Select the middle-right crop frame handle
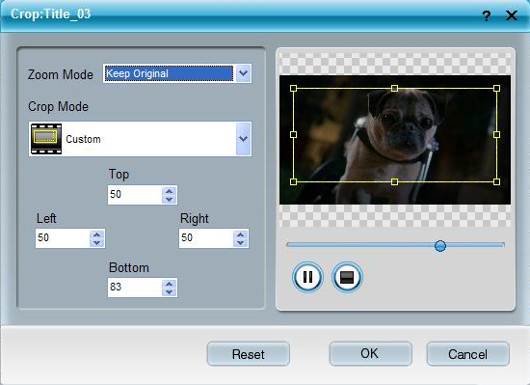This screenshot has width=530, height=385. (496, 135)
